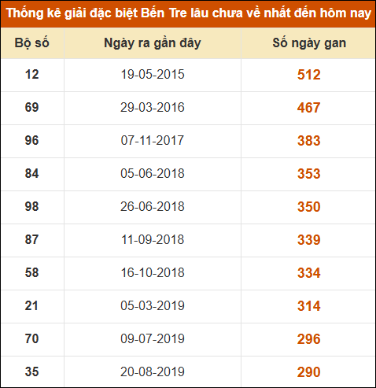The height and width of the screenshot is (388, 376).
Task: Select the 'Bộ số' column header
Action: pos(32,43)
